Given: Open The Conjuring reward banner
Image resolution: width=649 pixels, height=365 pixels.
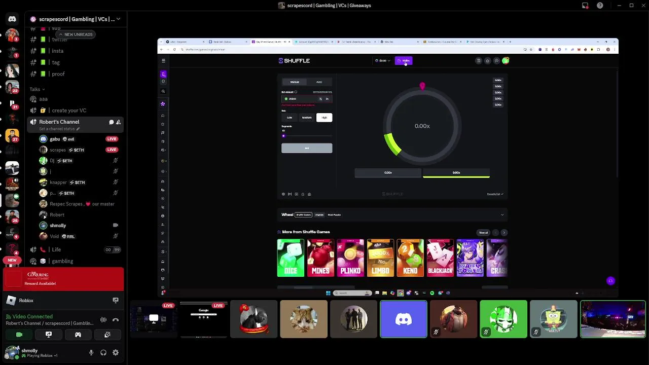Looking at the screenshot, I should [x=63, y=279].
